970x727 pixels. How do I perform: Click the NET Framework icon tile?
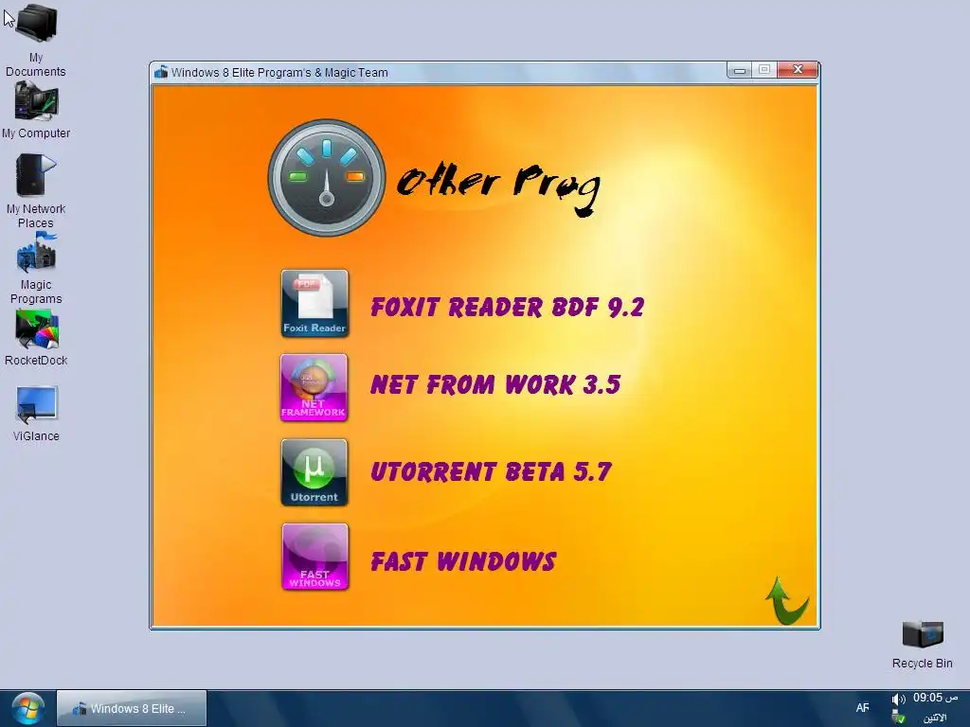[314, 387]
